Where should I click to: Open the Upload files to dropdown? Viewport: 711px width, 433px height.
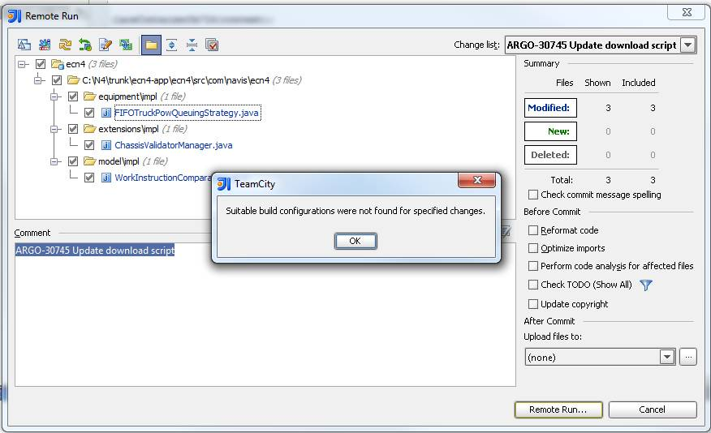pos(667,357)
